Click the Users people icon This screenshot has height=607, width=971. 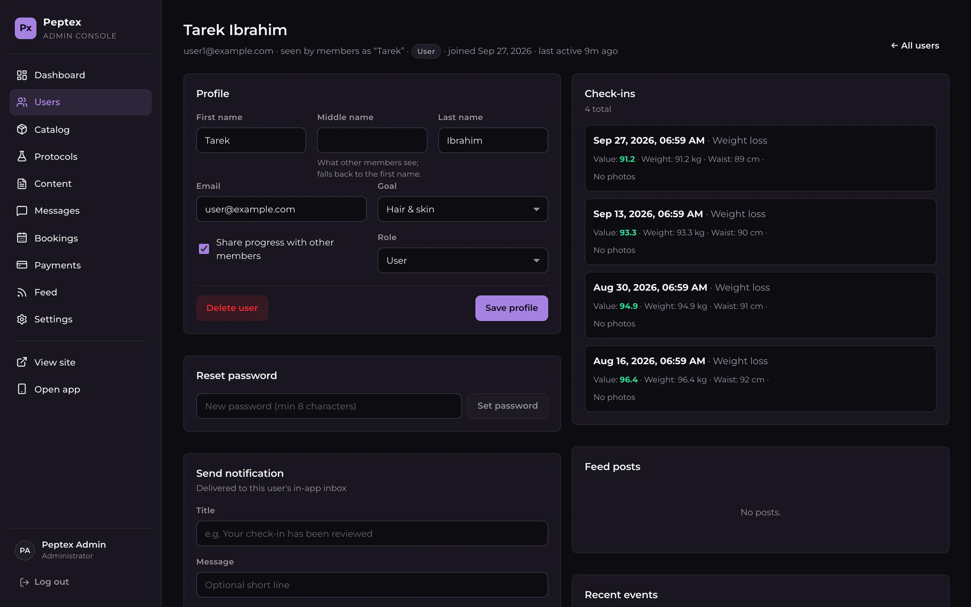[x=22, y=102]
